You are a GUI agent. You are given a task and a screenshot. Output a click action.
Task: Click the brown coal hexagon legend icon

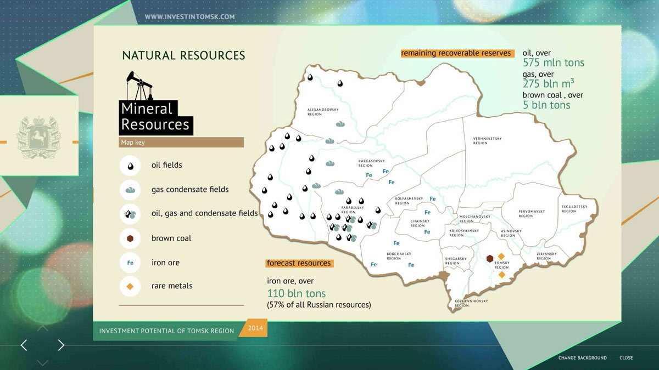click(130, 238)
